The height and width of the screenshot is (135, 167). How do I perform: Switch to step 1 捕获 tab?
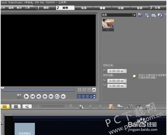pyautogui.click(x=46, y=8)
